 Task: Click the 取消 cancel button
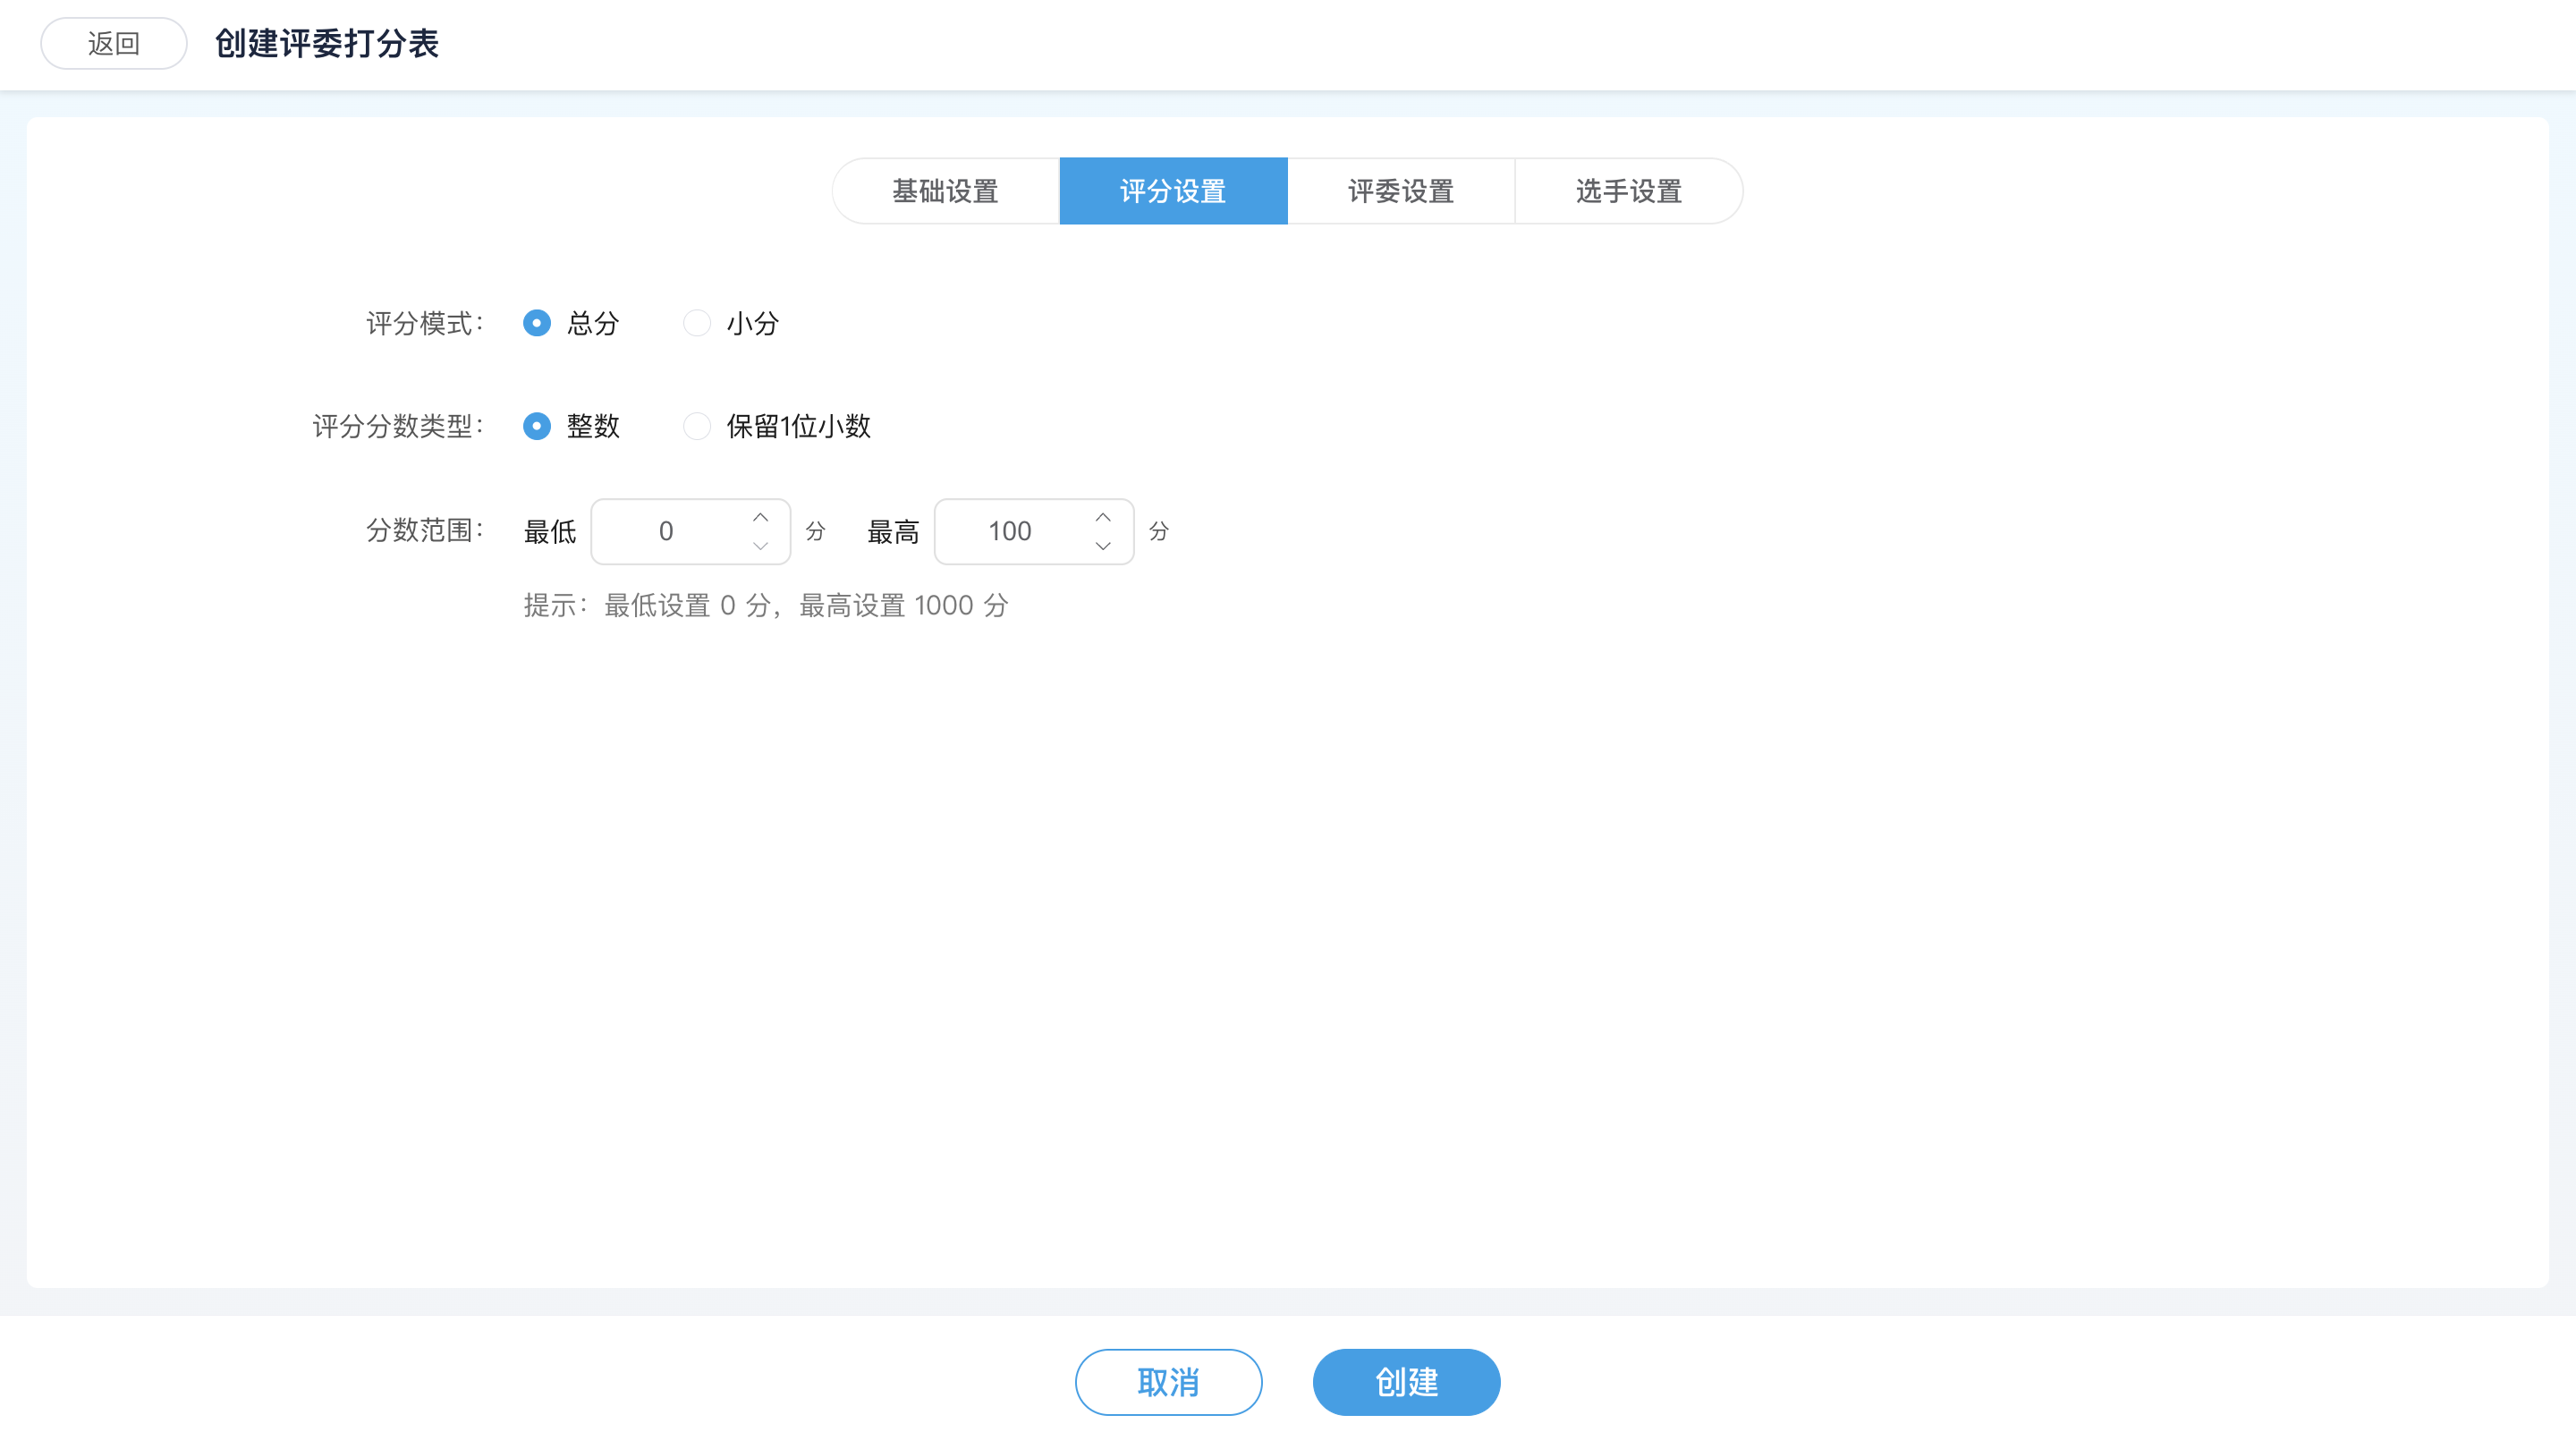tap(1168, 1382)
